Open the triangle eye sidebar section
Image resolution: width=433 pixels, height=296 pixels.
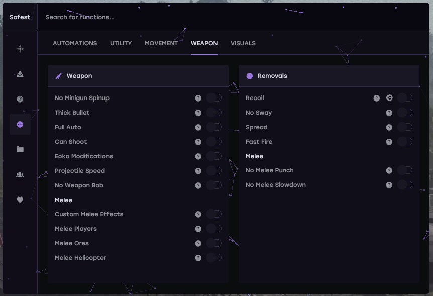click(x=20, y=74)
